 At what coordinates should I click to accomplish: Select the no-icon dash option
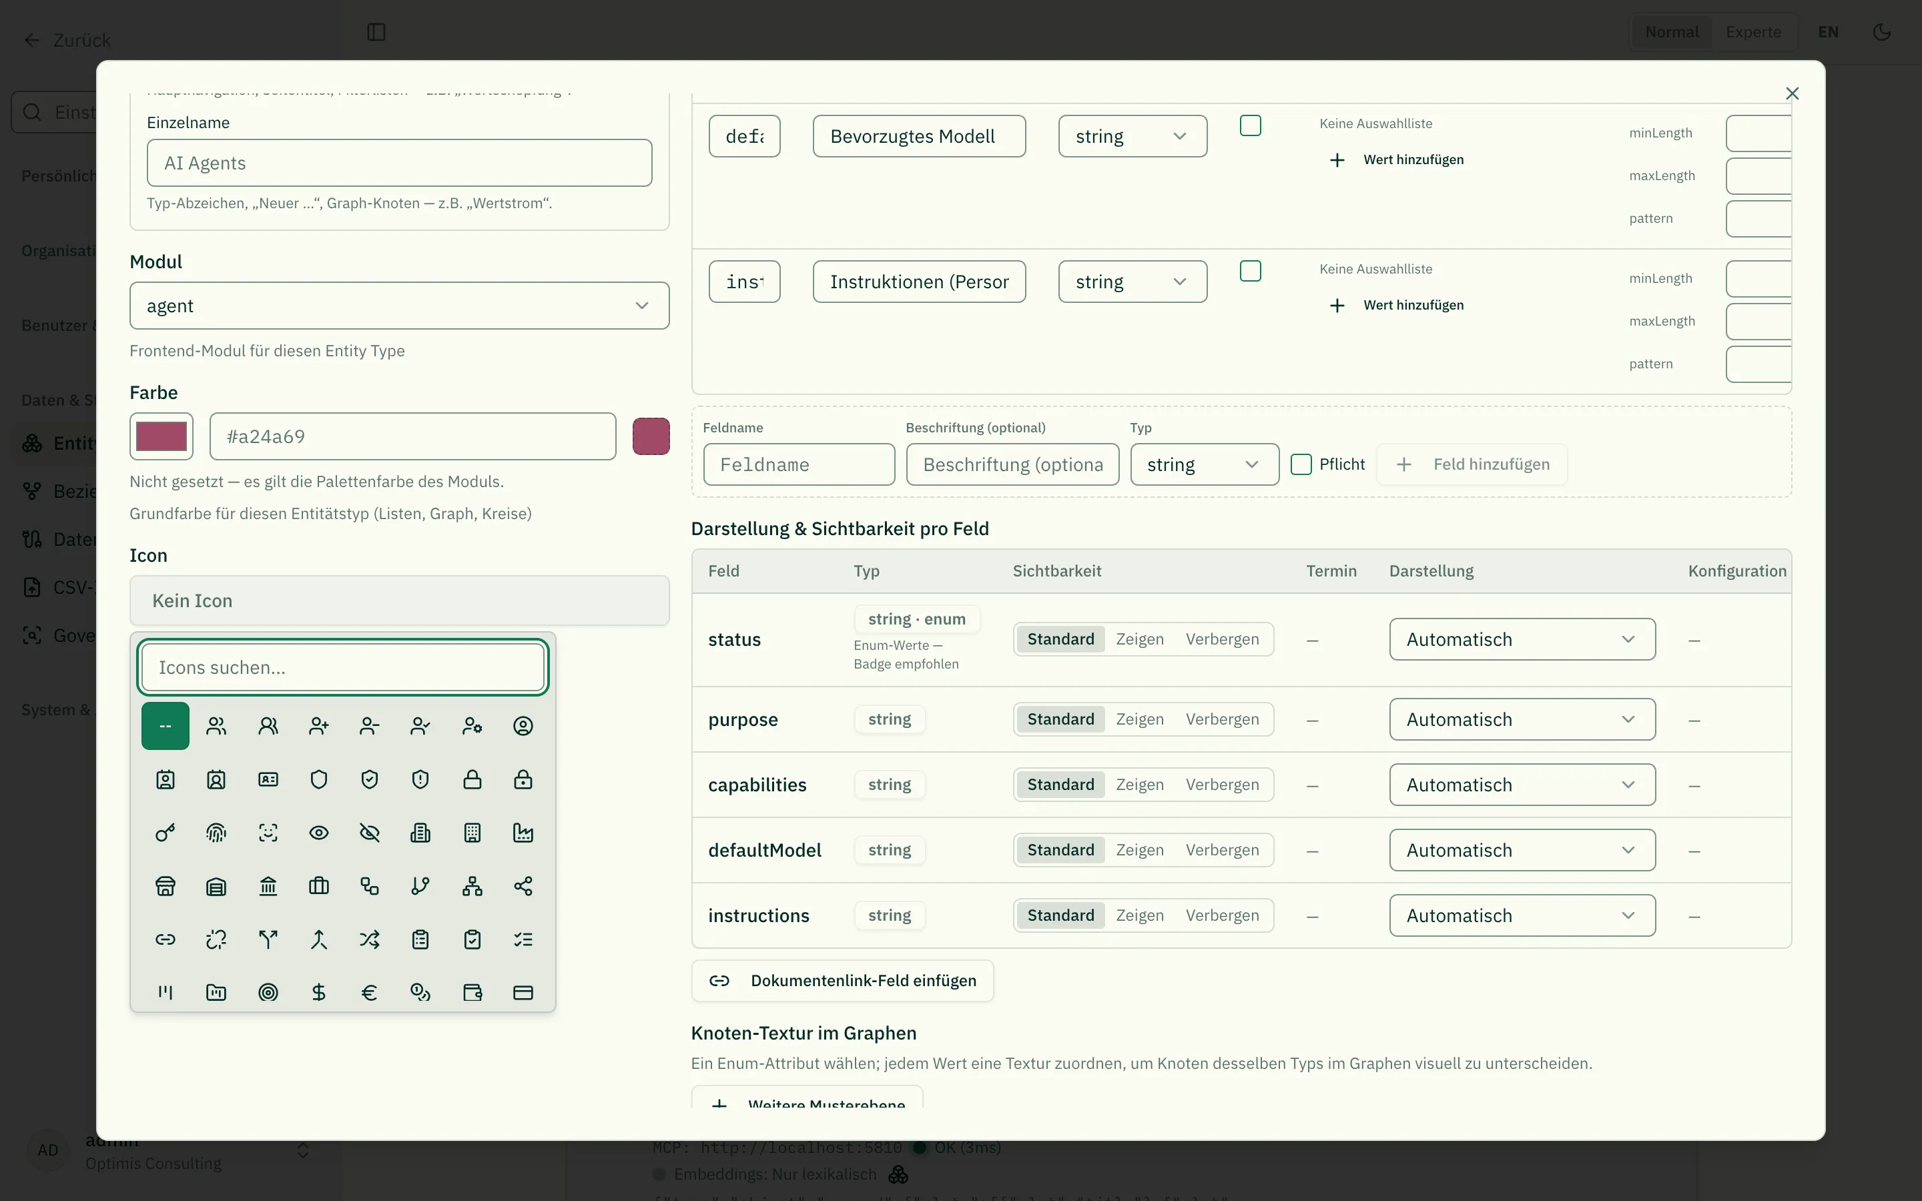tap(166, 725)
